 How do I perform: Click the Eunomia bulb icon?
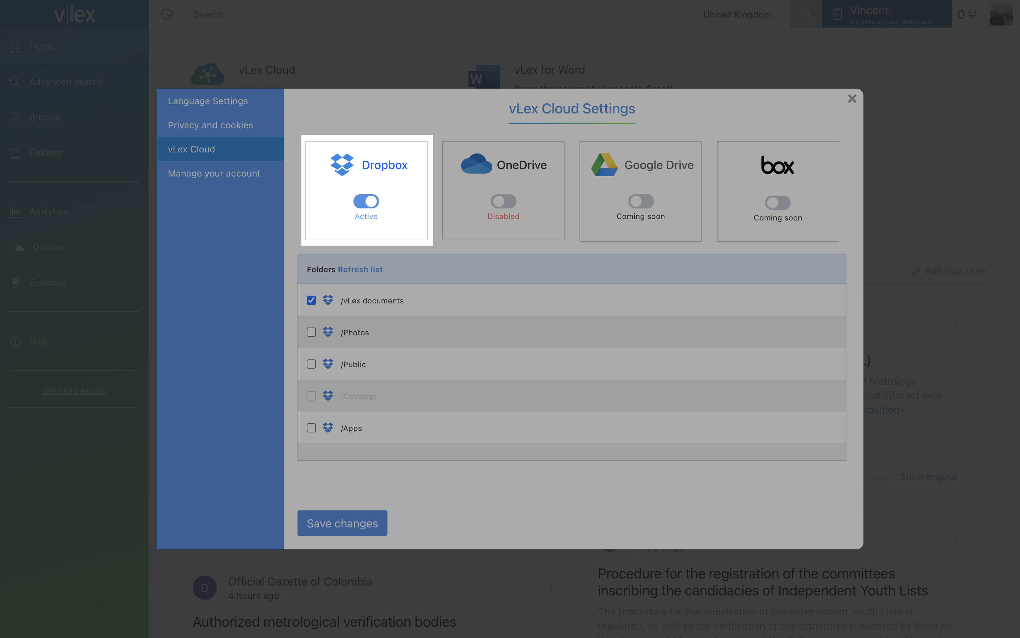pyautogui.click(x=15, y=283)
